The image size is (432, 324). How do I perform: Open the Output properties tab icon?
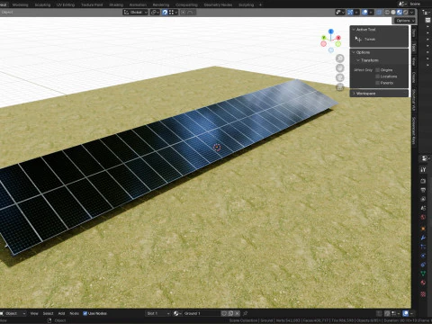[x=423, y=190]
